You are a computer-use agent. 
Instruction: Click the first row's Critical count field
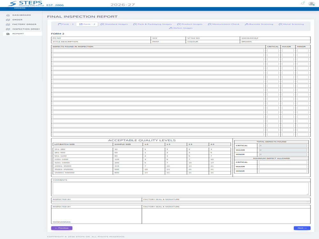point(273,51)
